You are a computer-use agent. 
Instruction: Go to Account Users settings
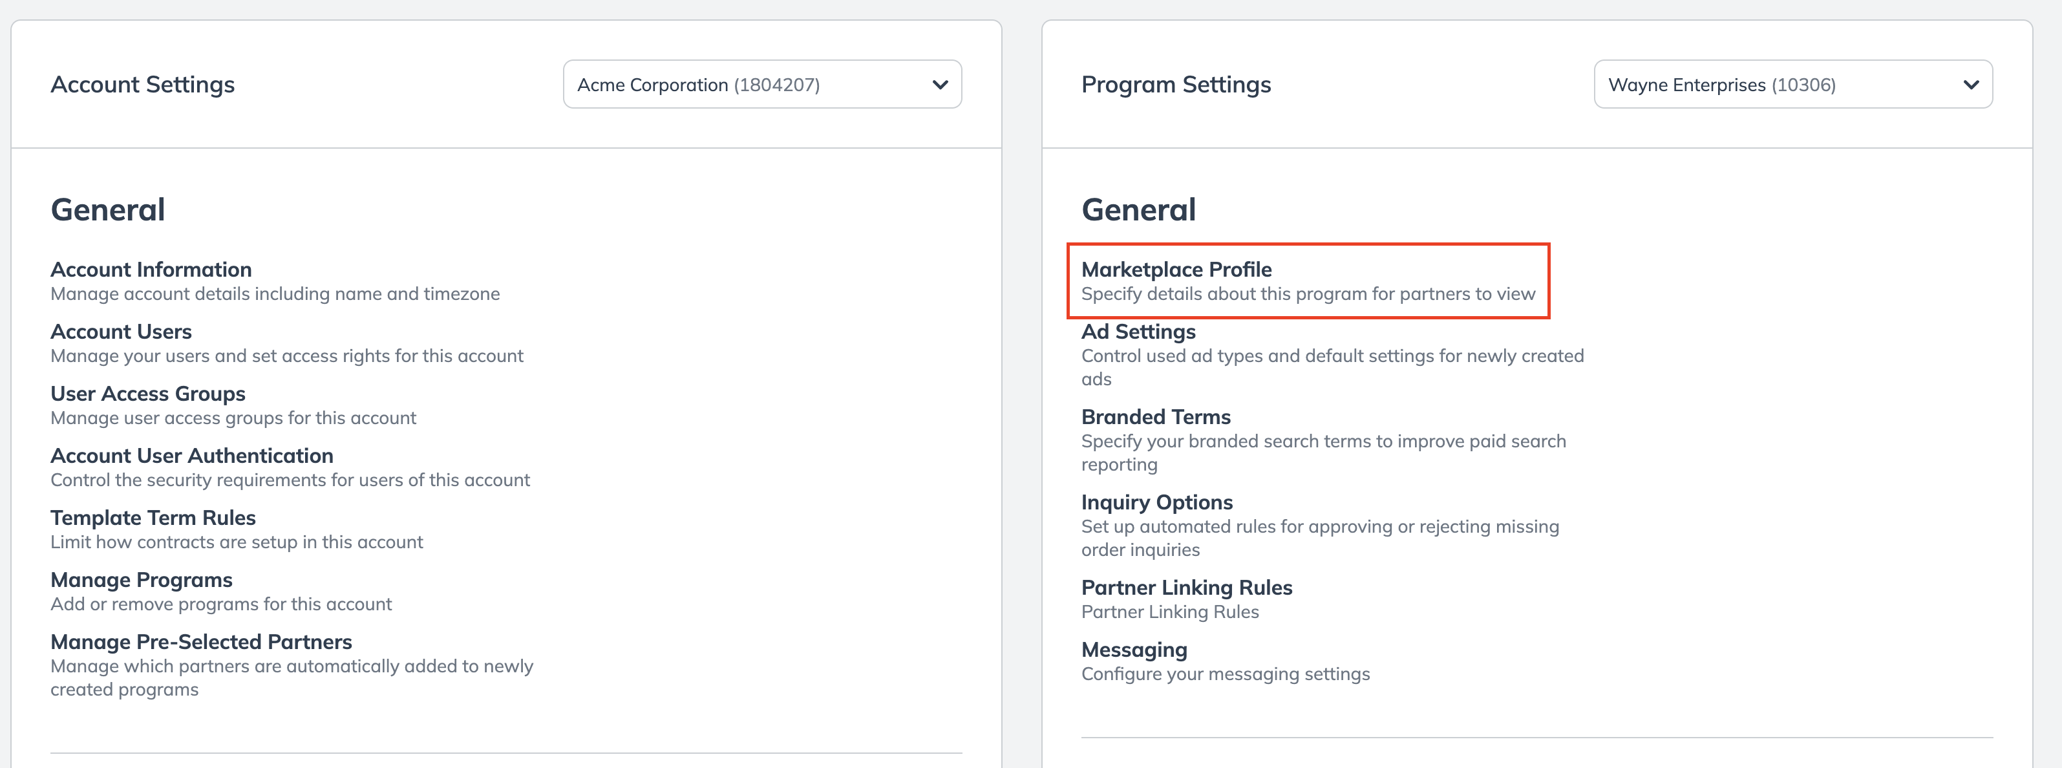121,332
